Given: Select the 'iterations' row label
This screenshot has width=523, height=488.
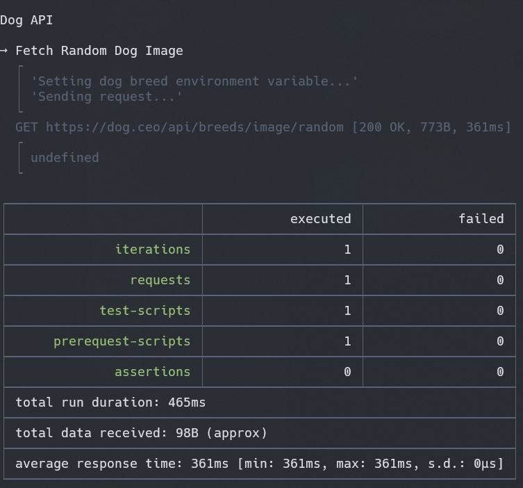Looking at the screenshot, I should (153, 250).
